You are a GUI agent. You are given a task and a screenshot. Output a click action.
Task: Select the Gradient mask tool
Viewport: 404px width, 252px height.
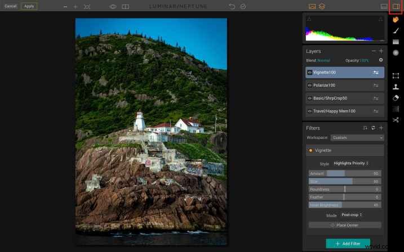coord(396,42)
